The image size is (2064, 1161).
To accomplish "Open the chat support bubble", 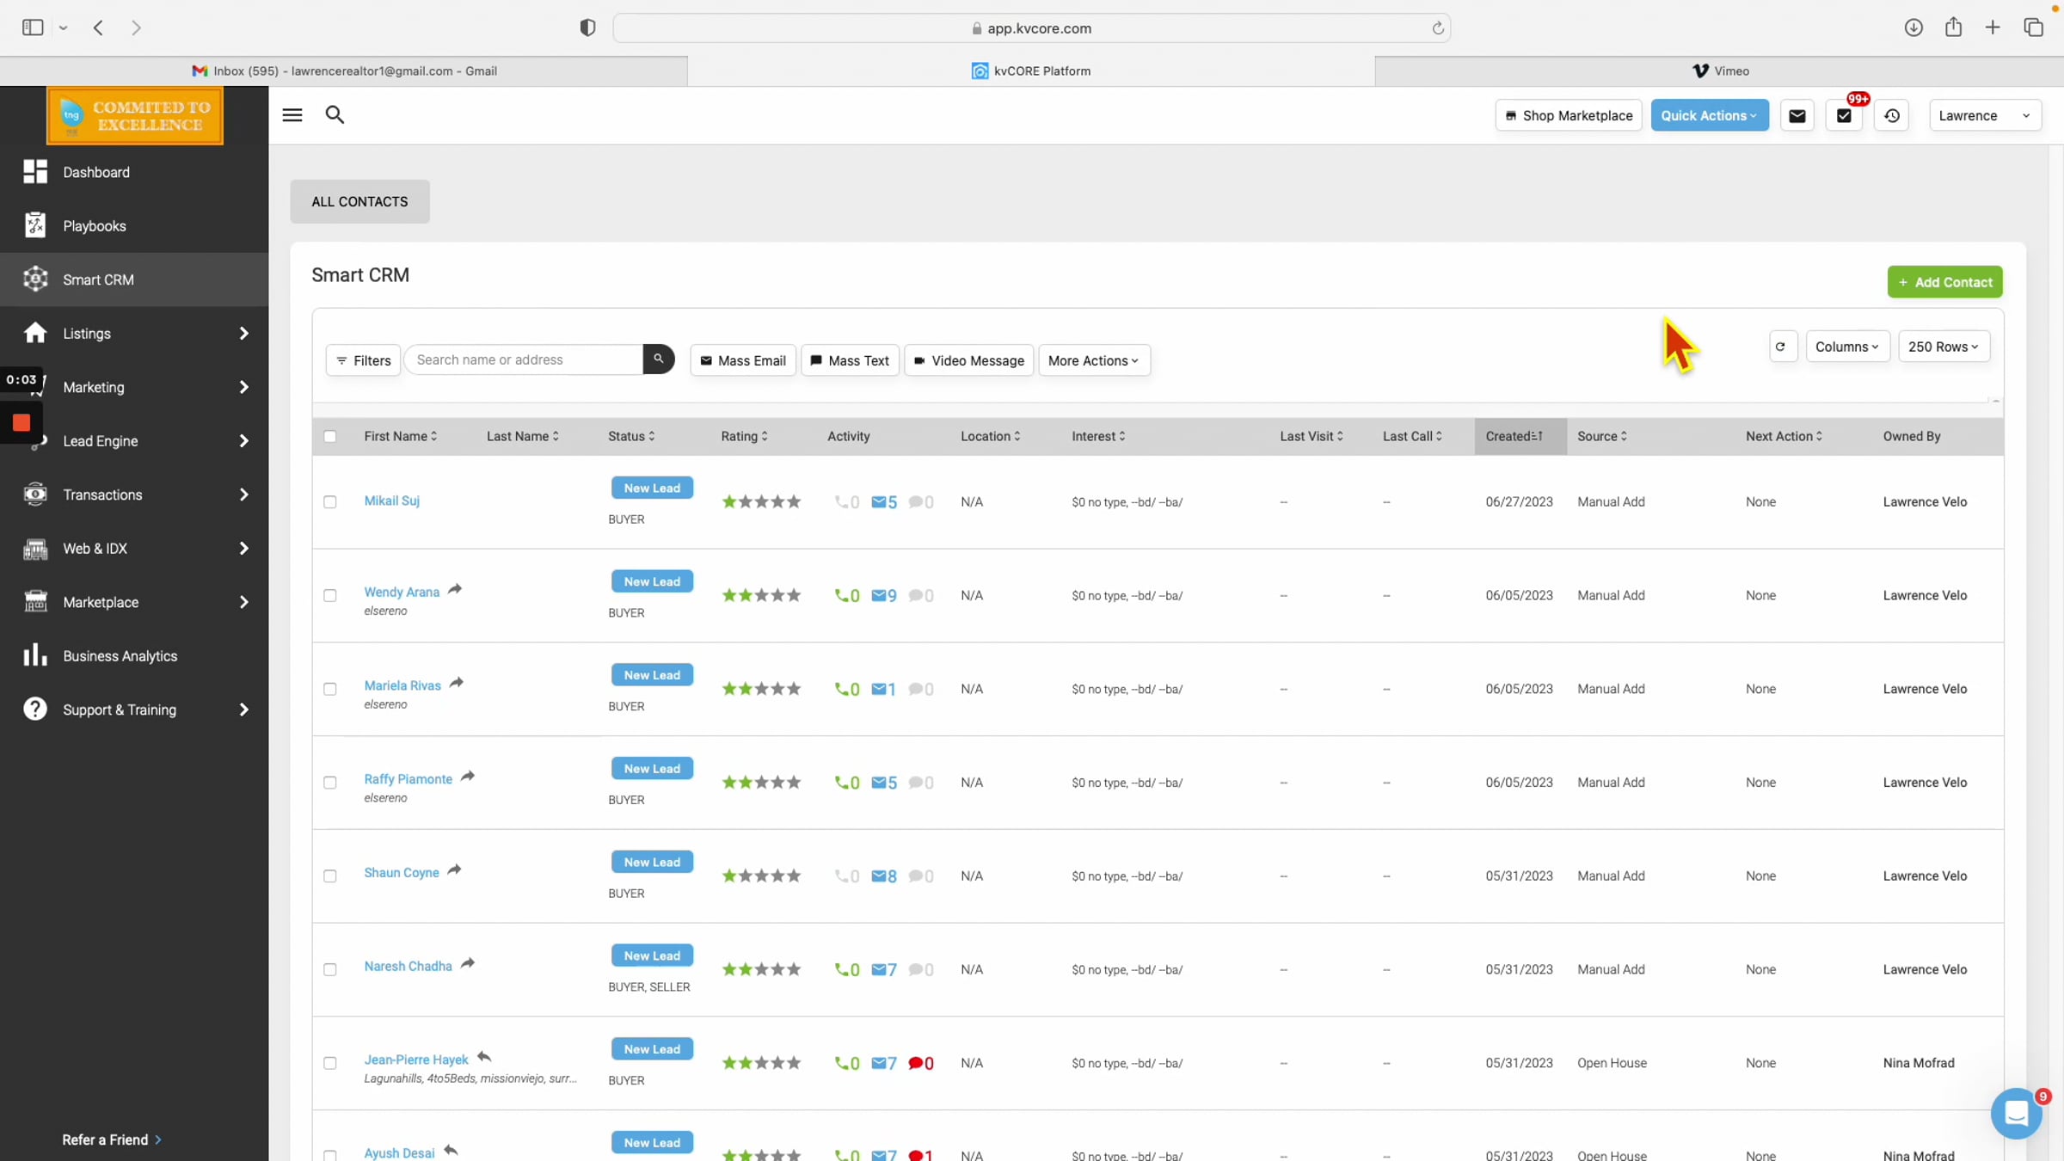I will [x=2016, y=1113].
